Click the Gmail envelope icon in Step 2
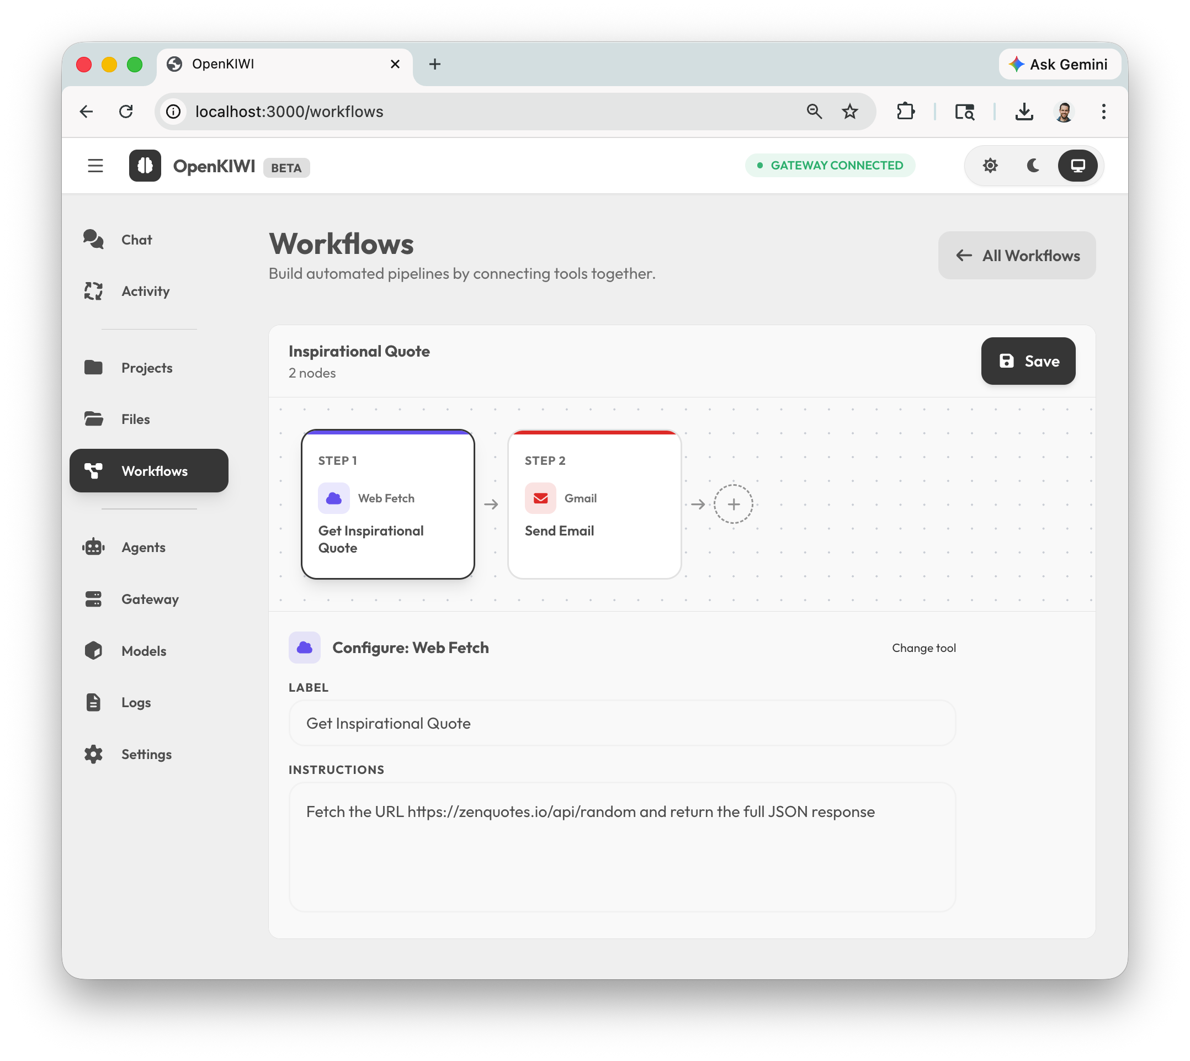1190x1061 pixels. 540,498
